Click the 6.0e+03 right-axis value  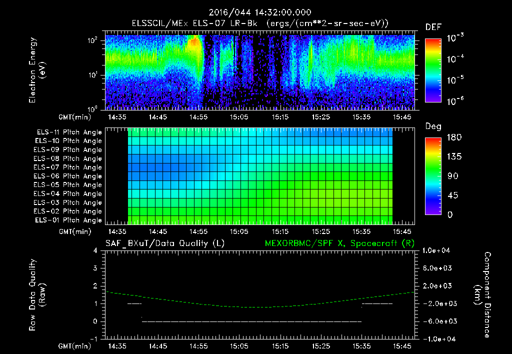437,268
